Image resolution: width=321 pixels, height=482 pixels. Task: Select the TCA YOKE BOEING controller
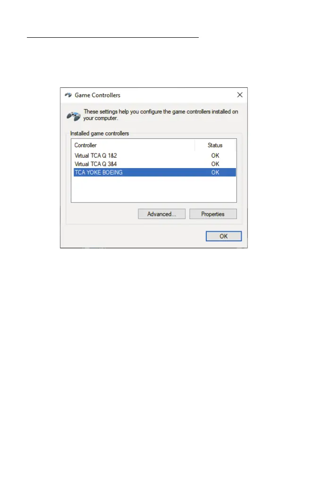[155, 172]
